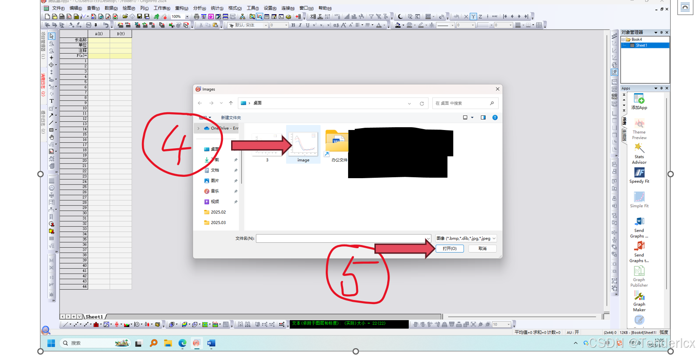Select 视频 in the navigation pane

click(x=215, y=201)
